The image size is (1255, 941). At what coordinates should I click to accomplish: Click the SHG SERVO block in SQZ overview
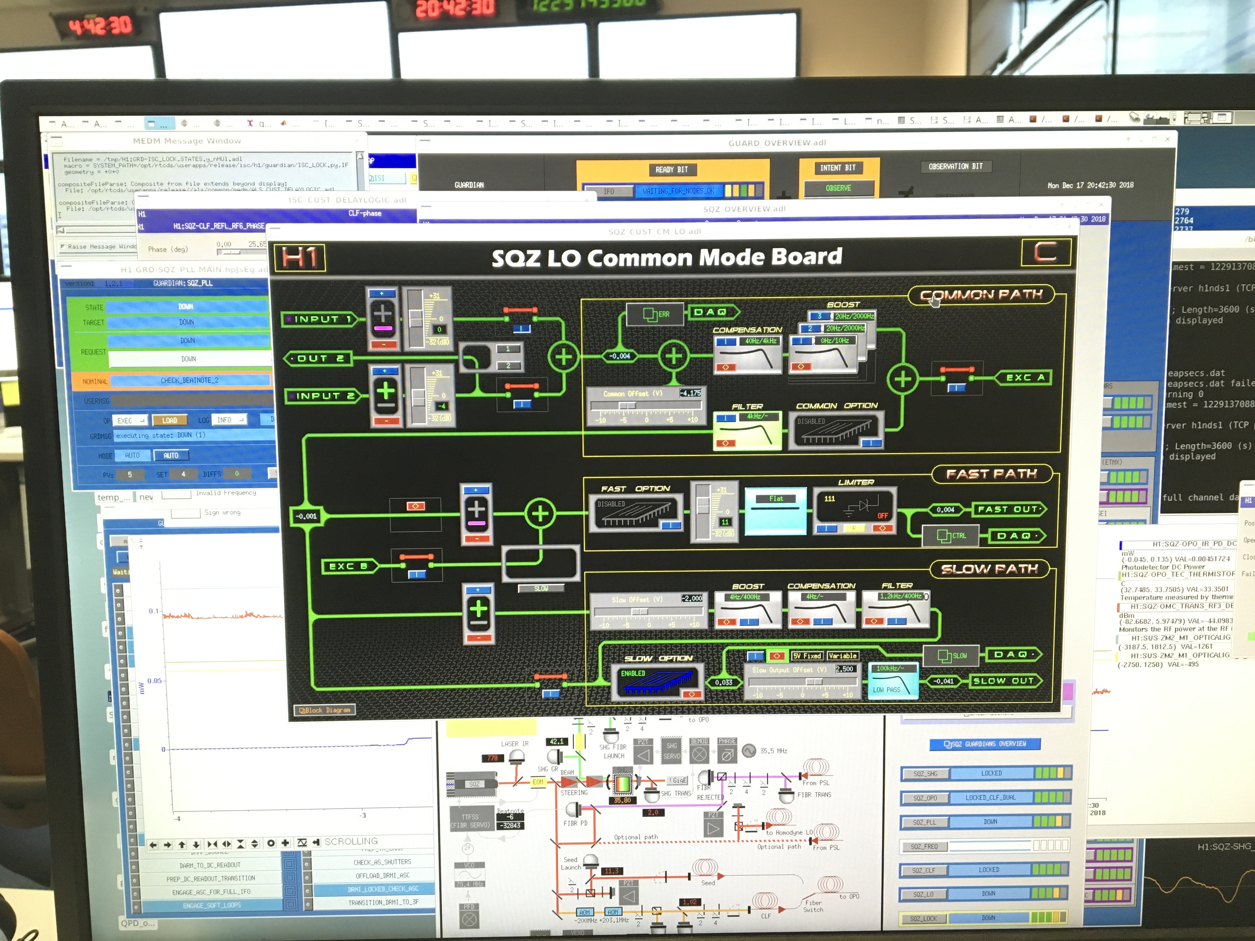point(672,751)
